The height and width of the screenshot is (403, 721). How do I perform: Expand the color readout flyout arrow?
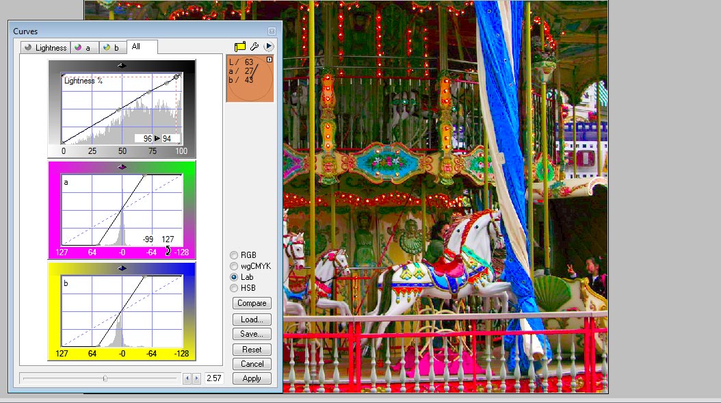tap(270, 60)
